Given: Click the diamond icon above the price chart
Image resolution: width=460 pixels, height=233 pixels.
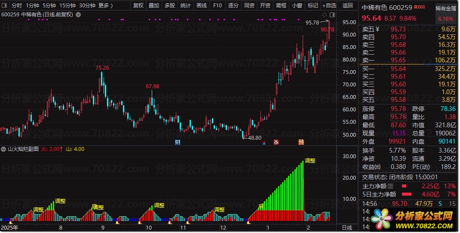Looking at the screenshot, I should (x=324, y=15).
